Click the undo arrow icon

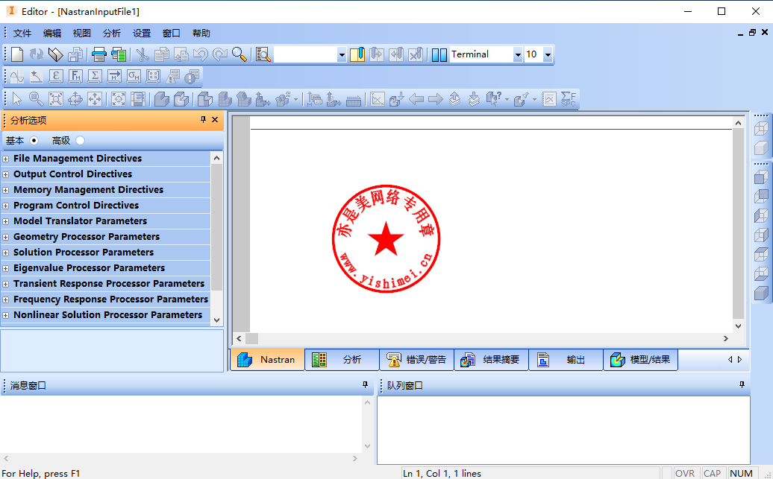(x=200, y=54)
